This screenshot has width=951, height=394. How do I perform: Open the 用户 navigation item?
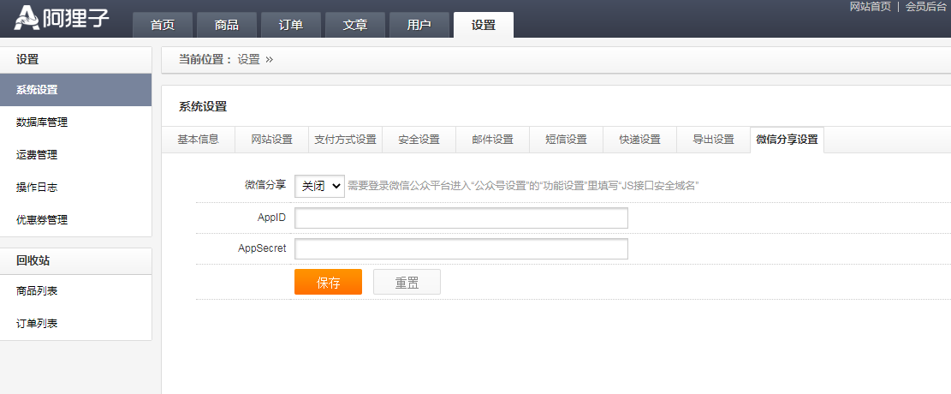pyautogui.click(x=419, y=25)
